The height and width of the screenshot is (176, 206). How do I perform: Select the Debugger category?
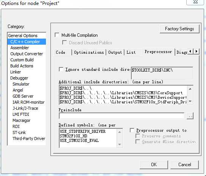(19, 78)
